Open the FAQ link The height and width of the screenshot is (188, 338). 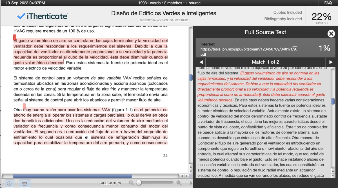pos(328,3)
